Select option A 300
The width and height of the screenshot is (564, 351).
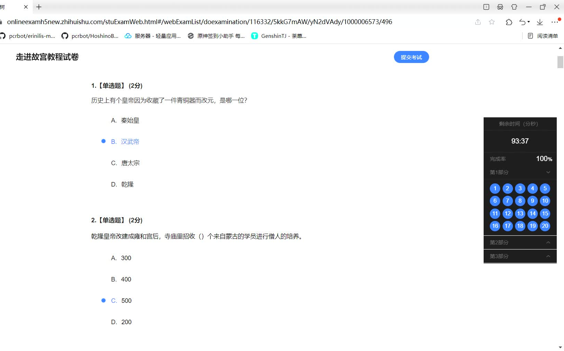(x=121, y=258)
